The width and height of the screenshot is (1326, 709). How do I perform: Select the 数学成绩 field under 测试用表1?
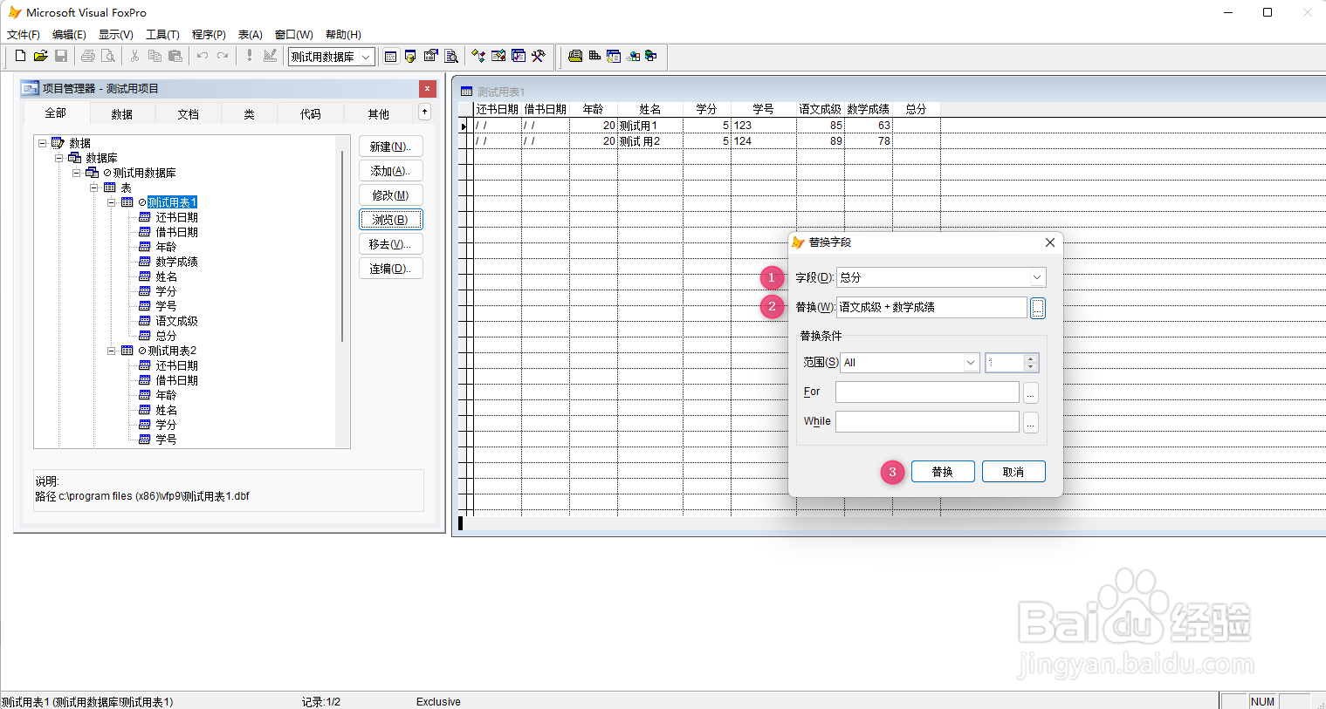[175, 261]
